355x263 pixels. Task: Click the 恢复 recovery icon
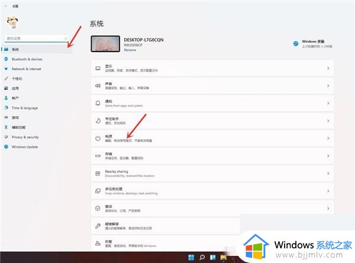pos(98,243)
